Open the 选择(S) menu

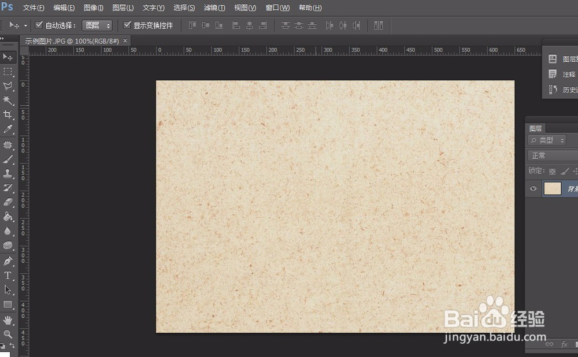coord(184,8)
